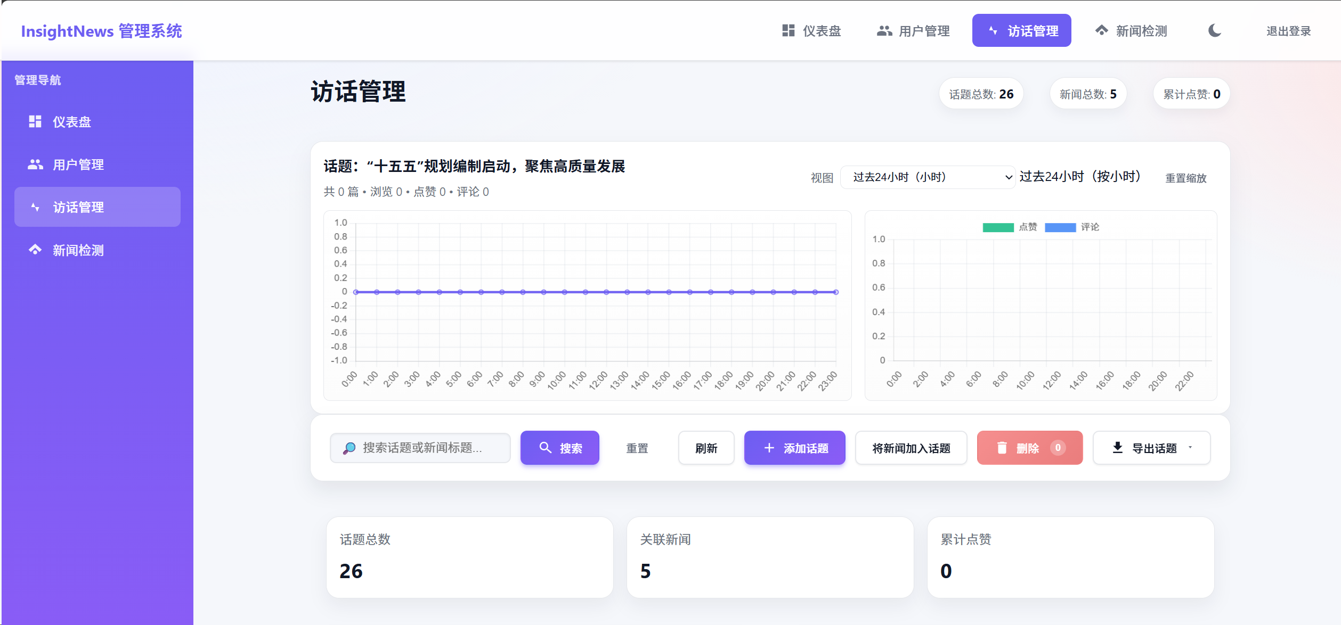Click the sidebar user management people icon
Screen dimensions: 1341x625
coord(35,165)
